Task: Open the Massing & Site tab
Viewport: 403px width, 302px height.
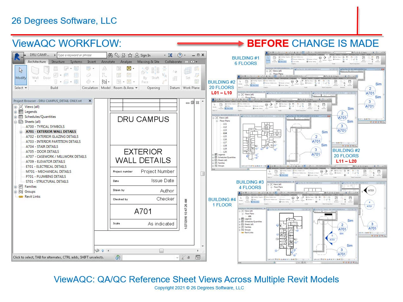Action: click(148, 62)
